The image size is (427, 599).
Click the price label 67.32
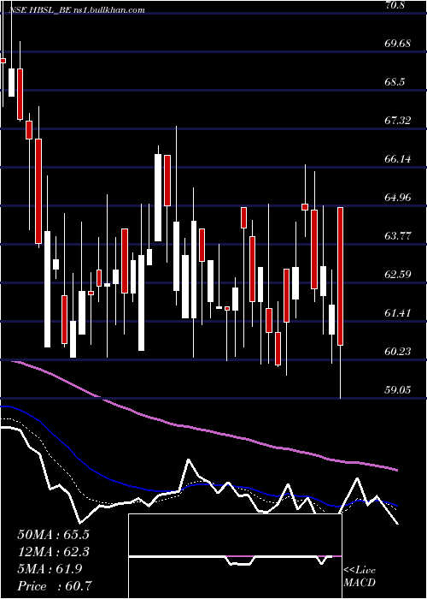pyautogui.click(x=398, y=121)
